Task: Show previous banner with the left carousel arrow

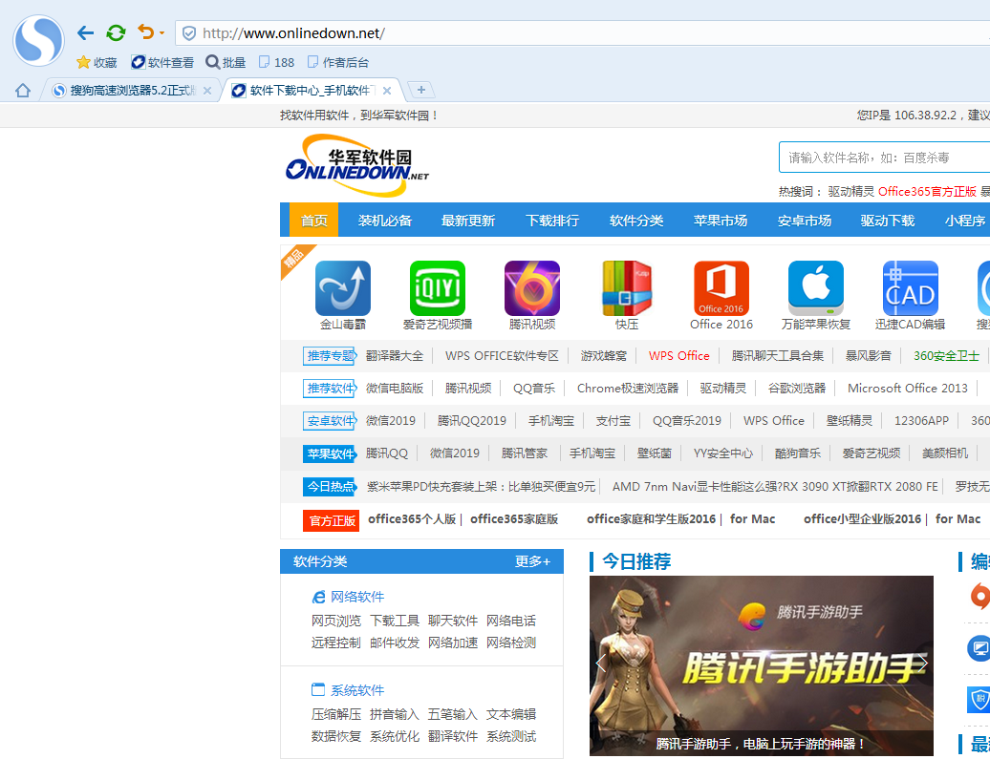Action: (x=601, y=663)
